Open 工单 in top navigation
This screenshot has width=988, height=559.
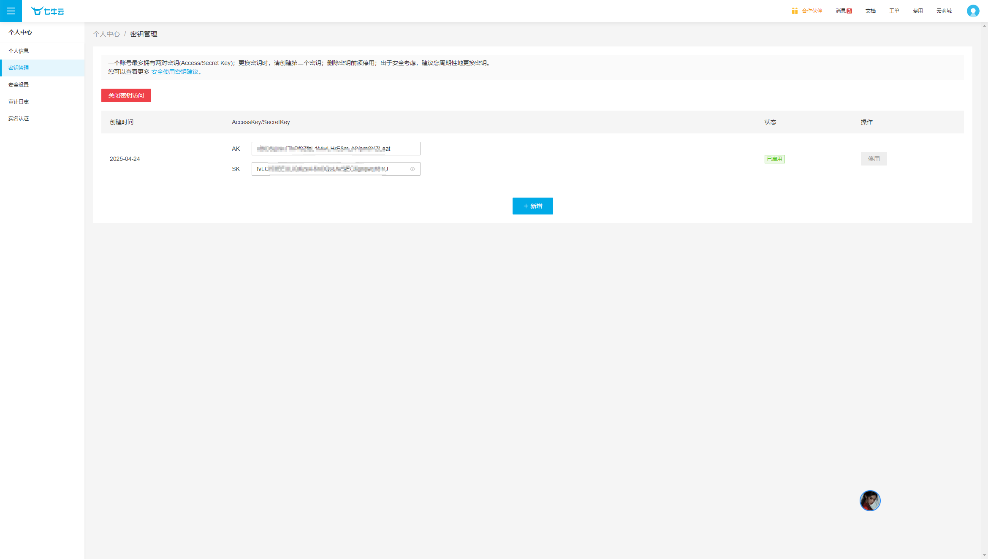click(x=894, y=11)
